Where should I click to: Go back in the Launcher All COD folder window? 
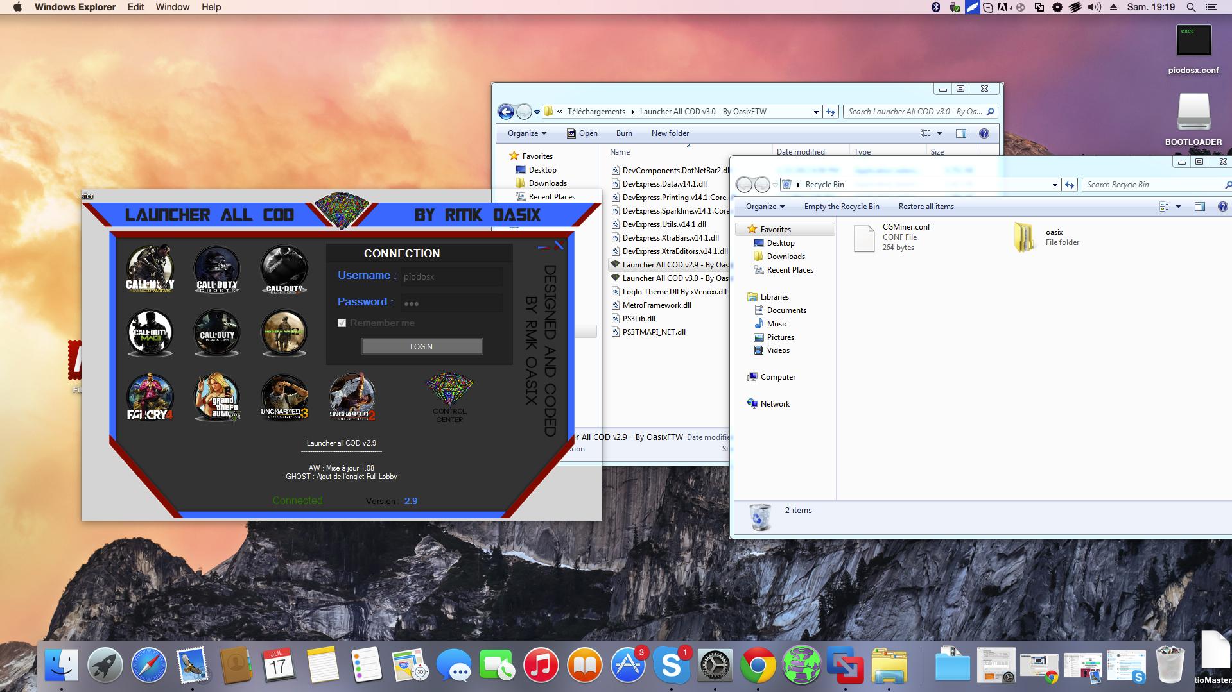point(506,112)
